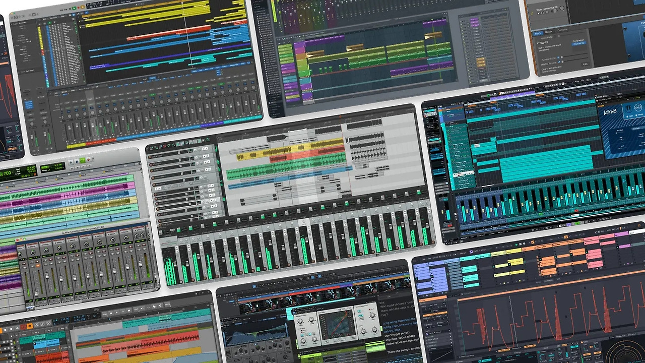Click the input monitoring icon on Blues Harmonica GB
The height and width of the screenshot is (363, 645).
tap(543, 13)
